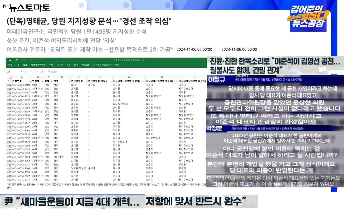The height and width of the screenshot is (209, 344).
Task: Open the 본선경쟁력 재질문 filter dropdown
Action: pyautogui.click(x=110, y=81)
